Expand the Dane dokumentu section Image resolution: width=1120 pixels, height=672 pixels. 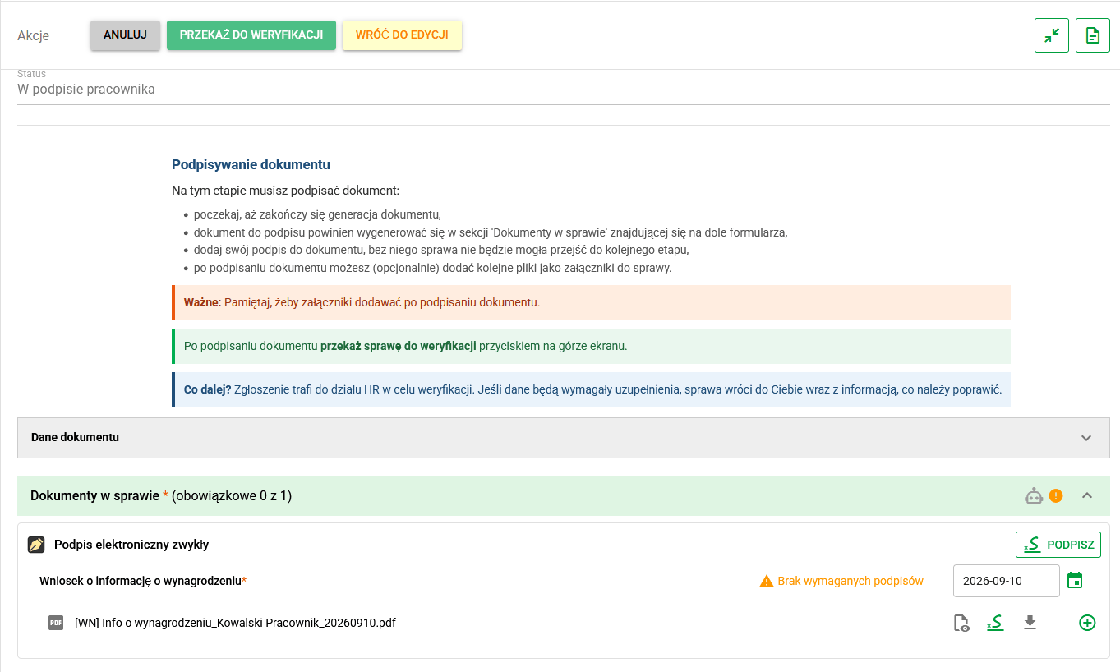click(1086, 438)
